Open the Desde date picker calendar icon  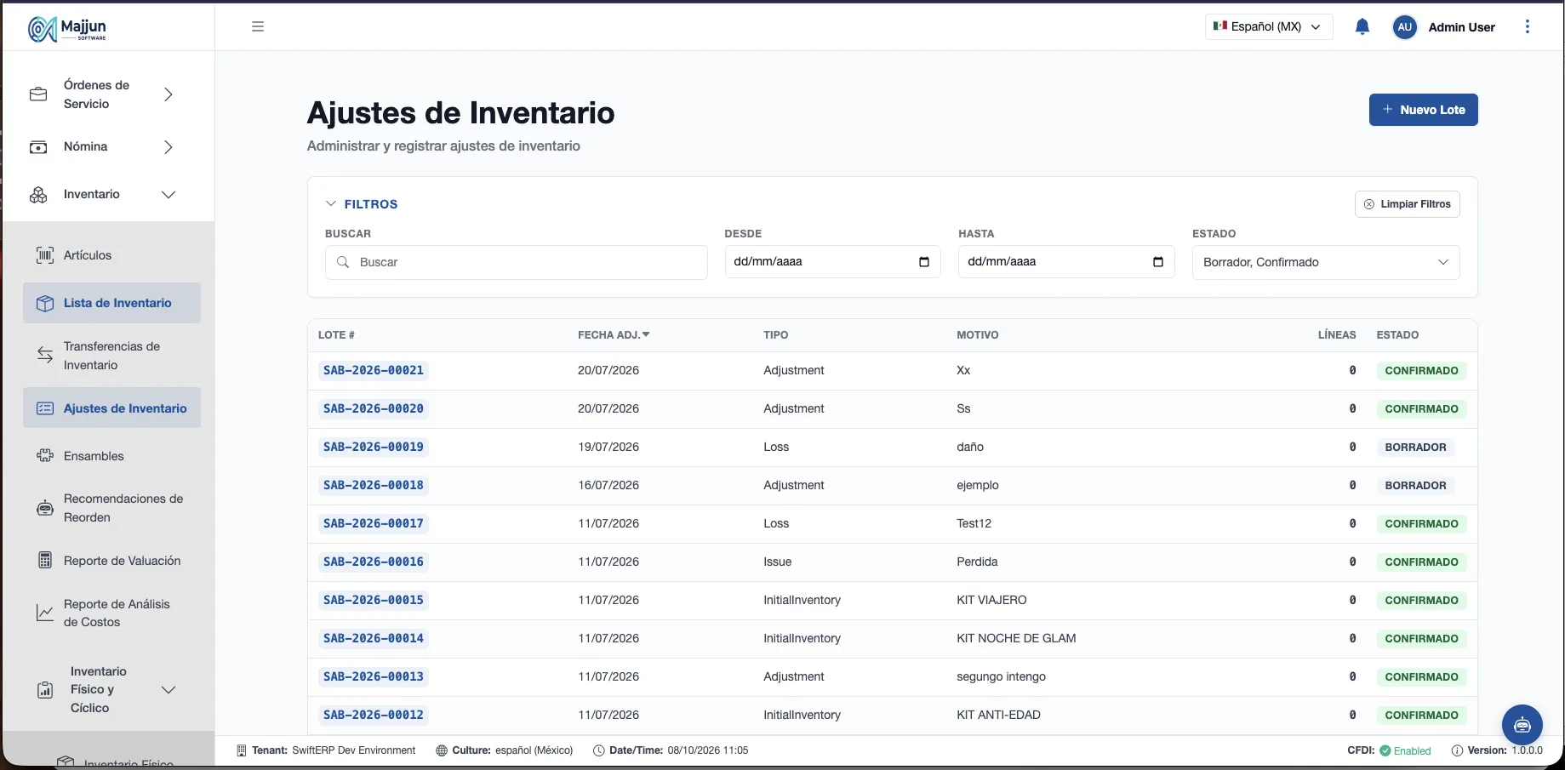[x=924, y=262]
